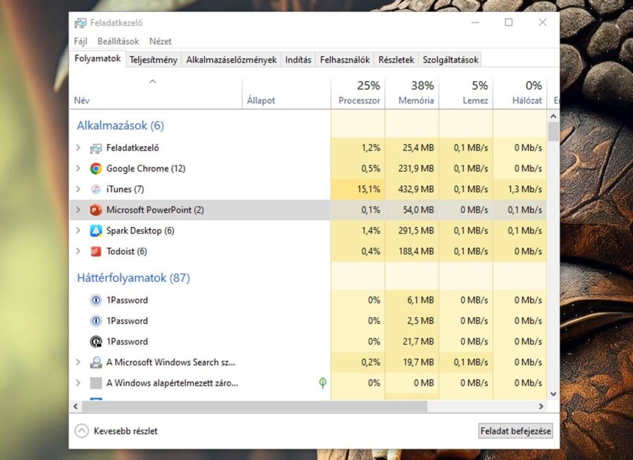Switch to the Felhasználók tab
The image size is (633, 460).
coord(345,60)
